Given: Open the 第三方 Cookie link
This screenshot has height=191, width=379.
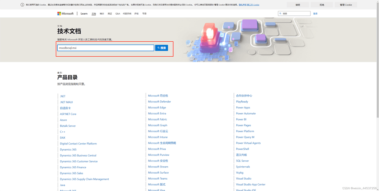Looking at the screenshot, I should pyautogui.click(x=253, y=5).
